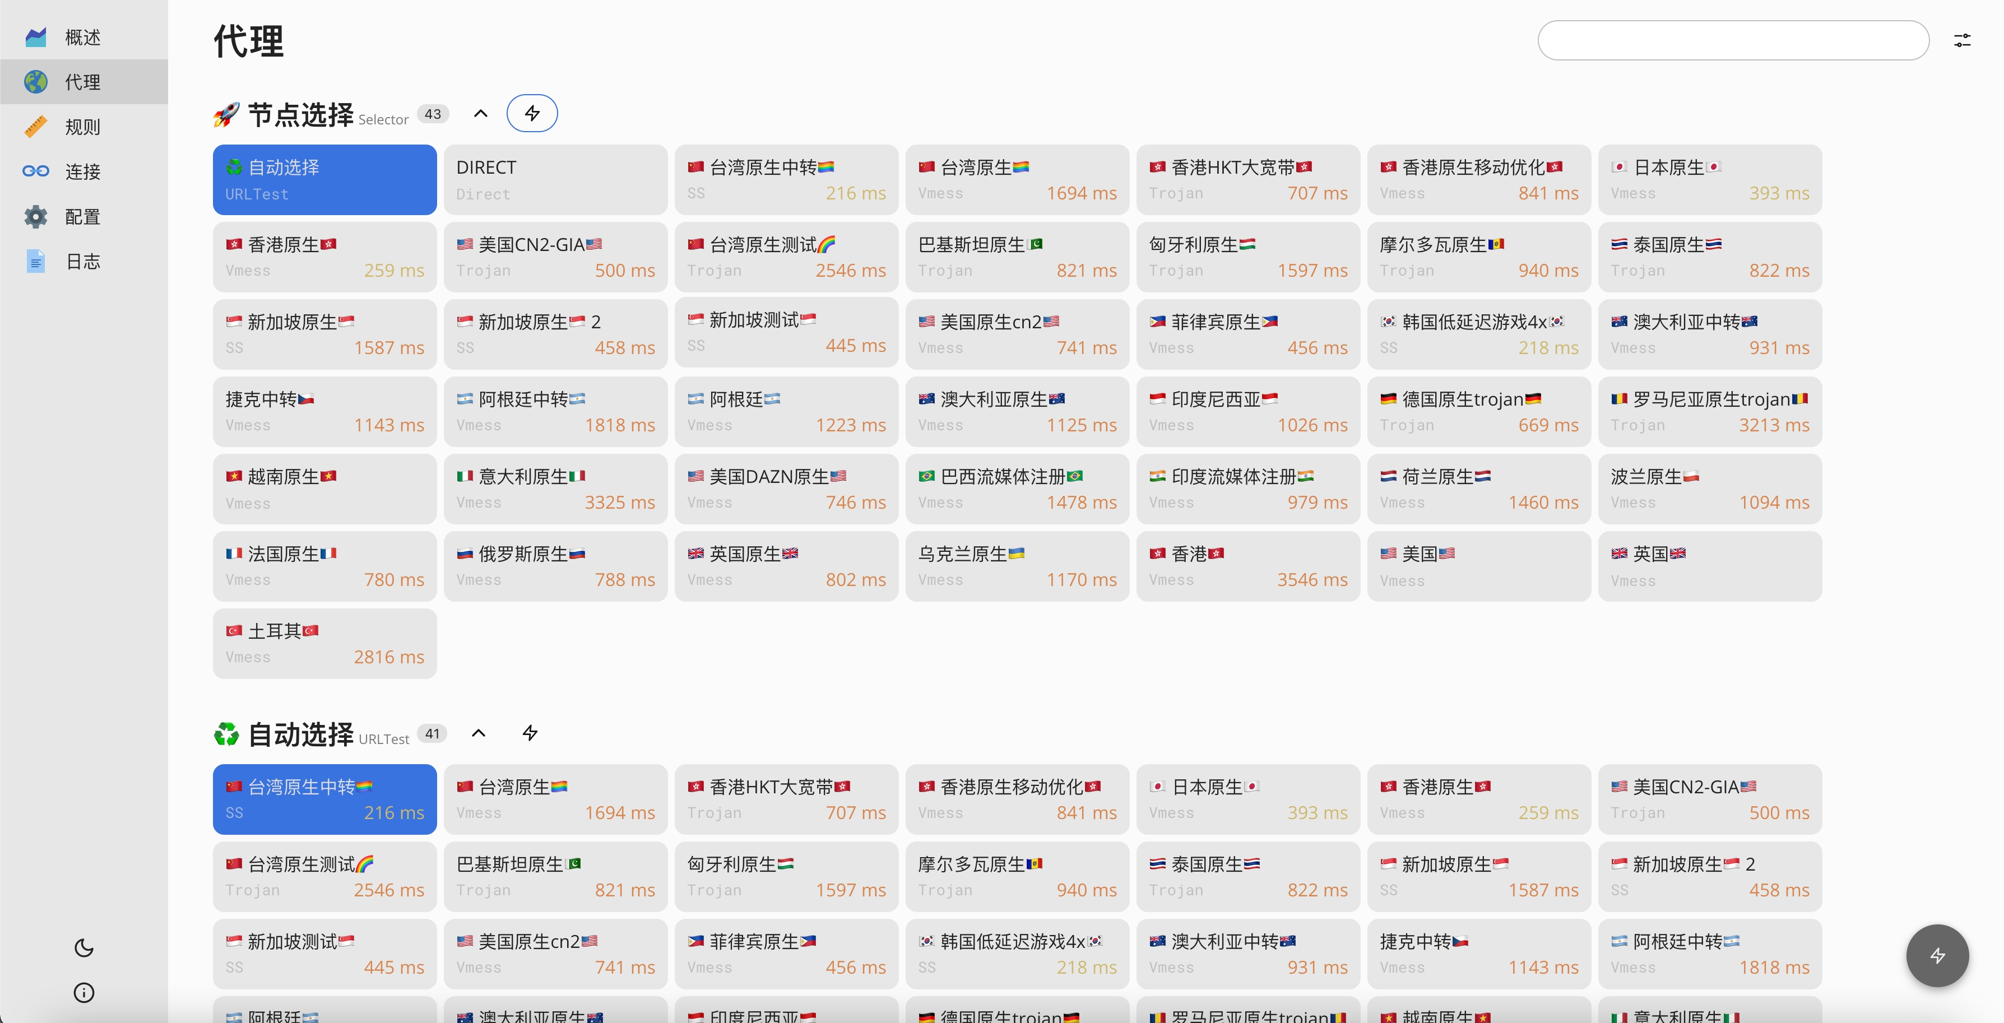Open the about info icon
Image resolution: width=2004 pixels, height=1023 pixels.
83,993
